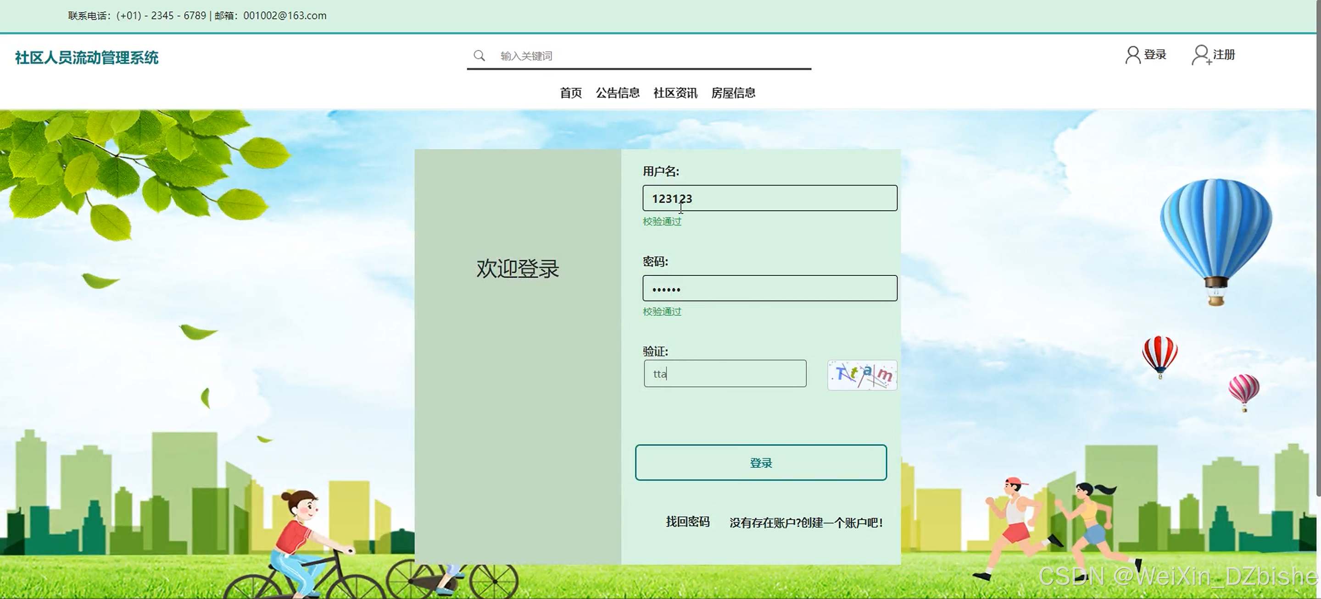The width and height of the screenshot is (1321, 599).
Task: Click the 欢迎登录 panel heading
Action: [x=518, y=269]
